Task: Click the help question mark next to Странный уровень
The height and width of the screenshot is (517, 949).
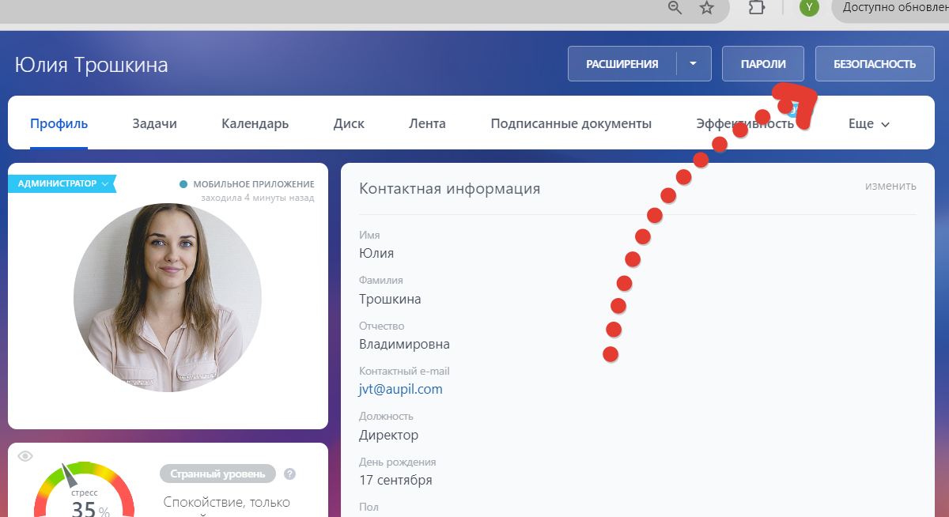Action: coord(289,474)
